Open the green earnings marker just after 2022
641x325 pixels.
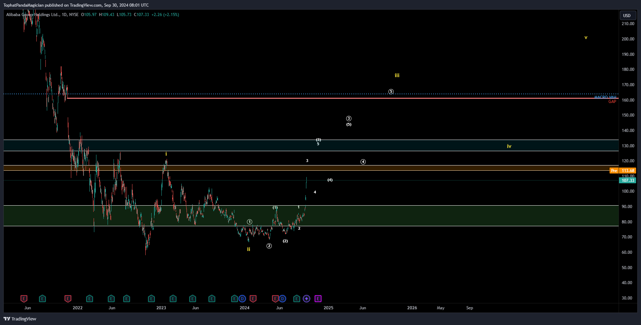[x=89, y=298]
